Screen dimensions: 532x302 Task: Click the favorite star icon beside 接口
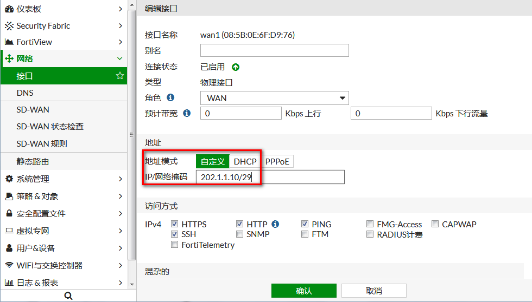tap(120, 76)
